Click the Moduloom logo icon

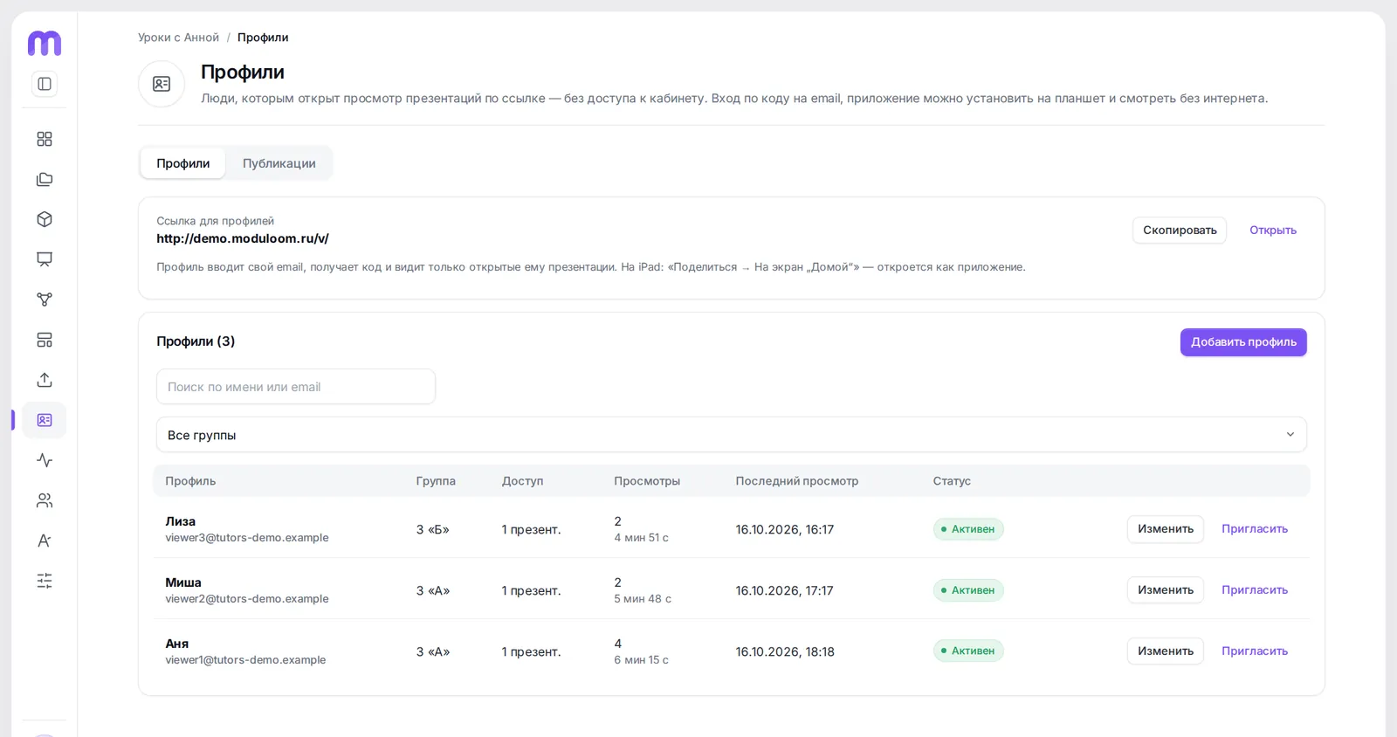45,43
